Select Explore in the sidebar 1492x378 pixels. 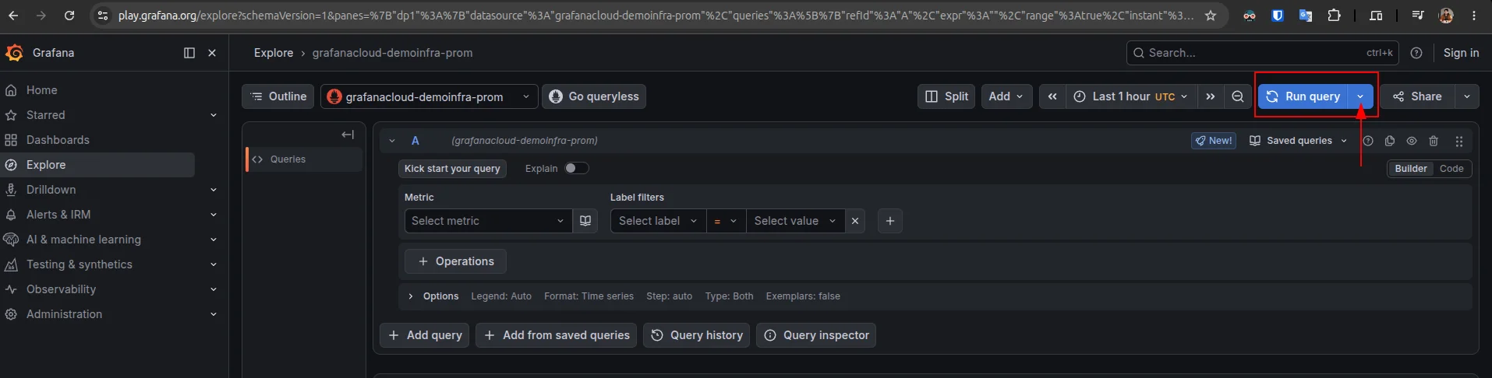[x=98, y=165]
